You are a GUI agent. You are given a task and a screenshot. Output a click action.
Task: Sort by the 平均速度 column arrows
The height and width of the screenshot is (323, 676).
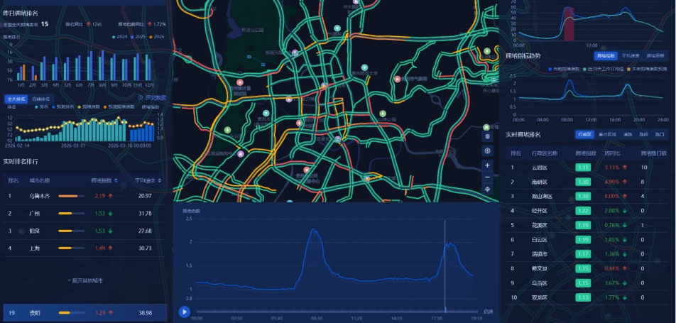coord(158,180)
